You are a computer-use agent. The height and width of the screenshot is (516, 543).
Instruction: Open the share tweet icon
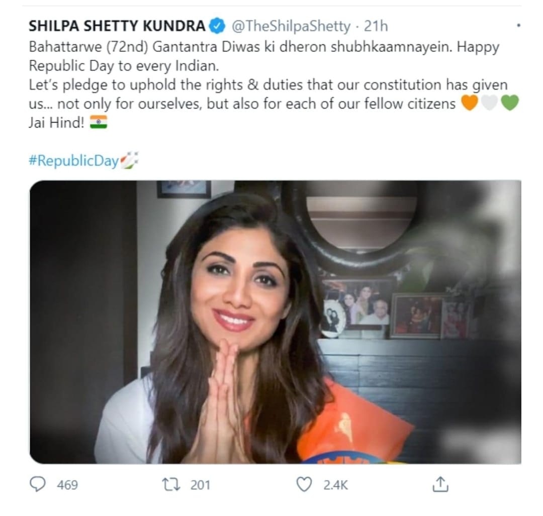(x=440, y=484)
